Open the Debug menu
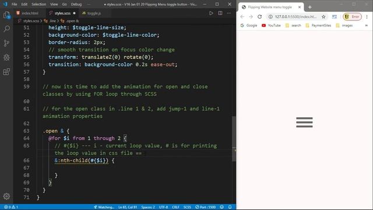 pos(76,4)
